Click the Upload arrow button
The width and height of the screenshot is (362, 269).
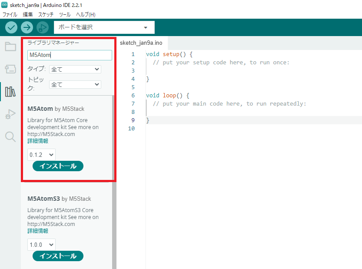27,27
